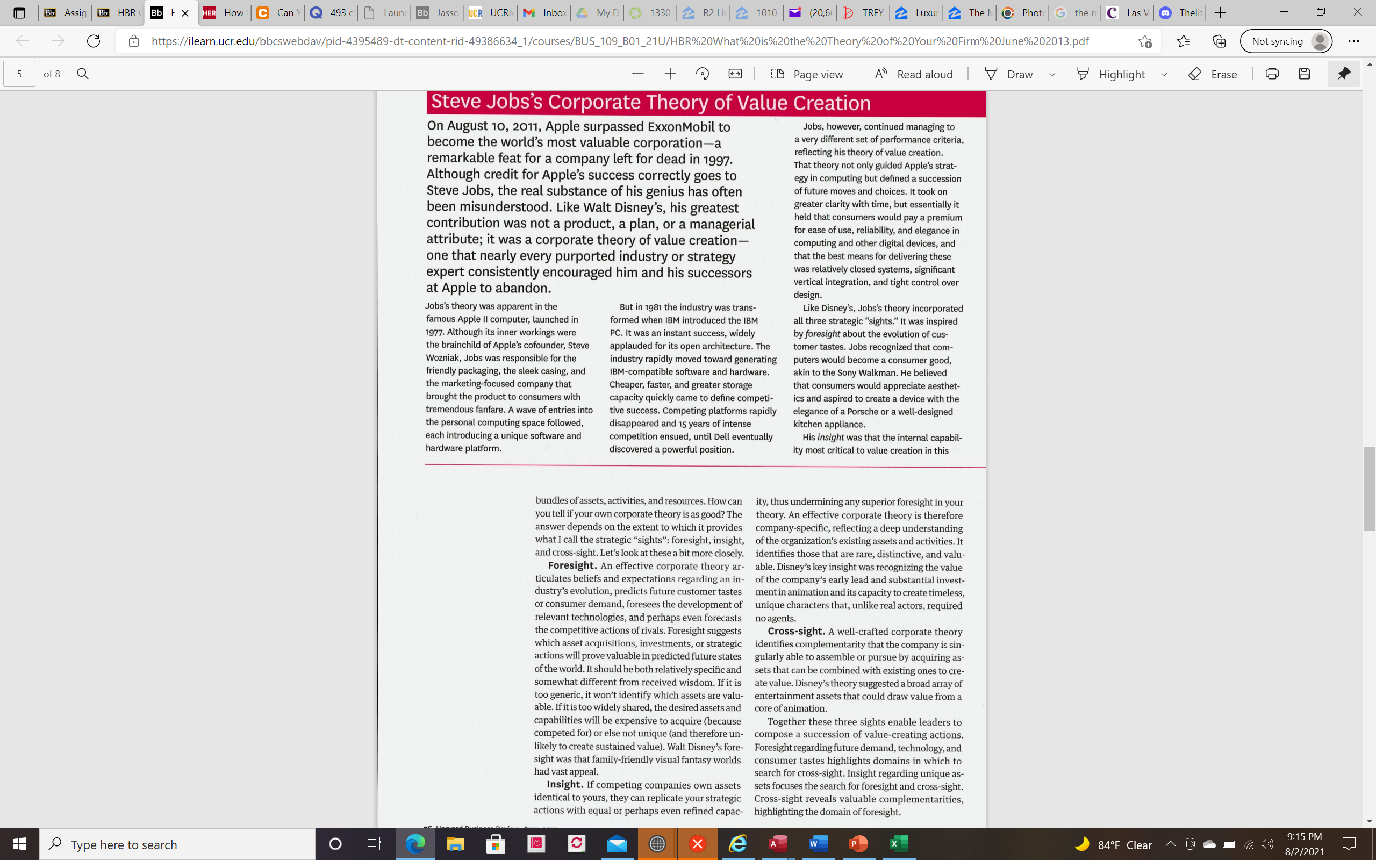This screenshot has width=1376, height=860.
Task: Open the Windows Start menu
Action: [19, 844]
